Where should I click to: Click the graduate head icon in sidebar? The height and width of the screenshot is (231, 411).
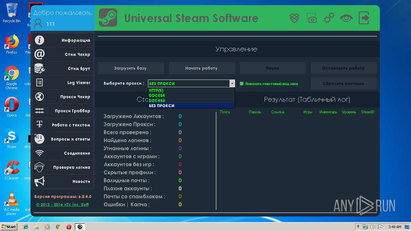point(39,167)
